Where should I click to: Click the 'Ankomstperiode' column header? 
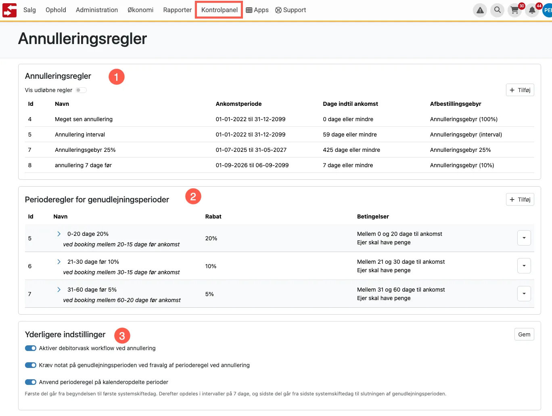tap(238, 104)
